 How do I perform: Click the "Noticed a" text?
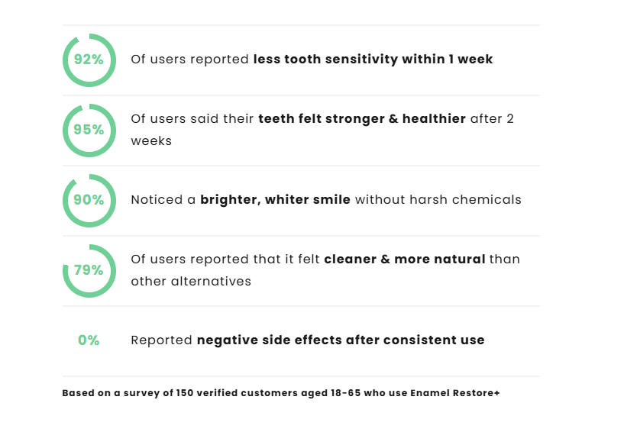pos(163,200)
